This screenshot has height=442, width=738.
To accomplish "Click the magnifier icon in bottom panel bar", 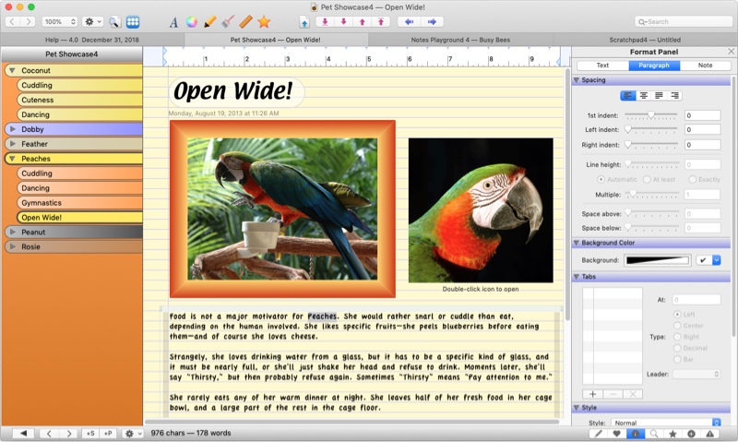I will point(654,434).
